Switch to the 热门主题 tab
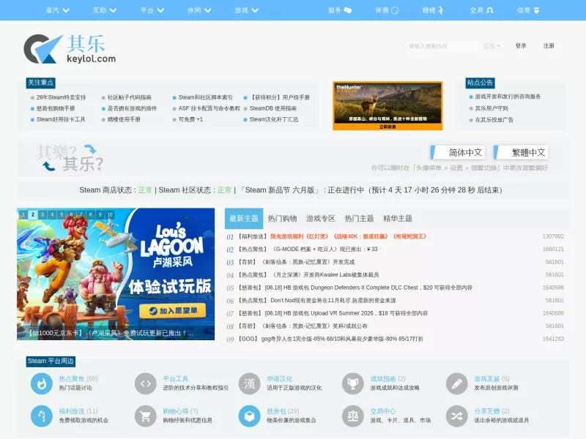 (x=359, y=218)
